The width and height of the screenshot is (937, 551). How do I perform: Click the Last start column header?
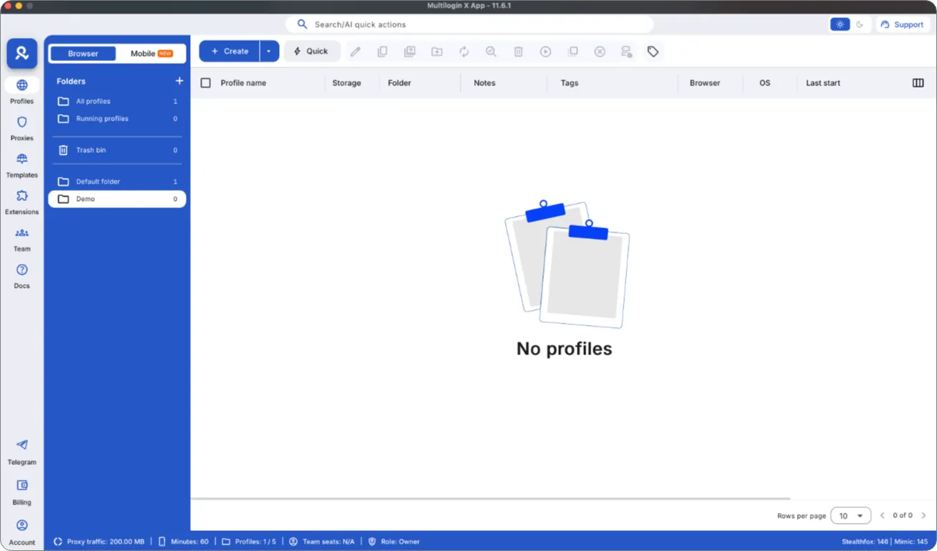coord(823,83)
